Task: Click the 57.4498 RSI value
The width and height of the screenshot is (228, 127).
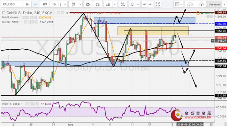Action: (46, 104)
